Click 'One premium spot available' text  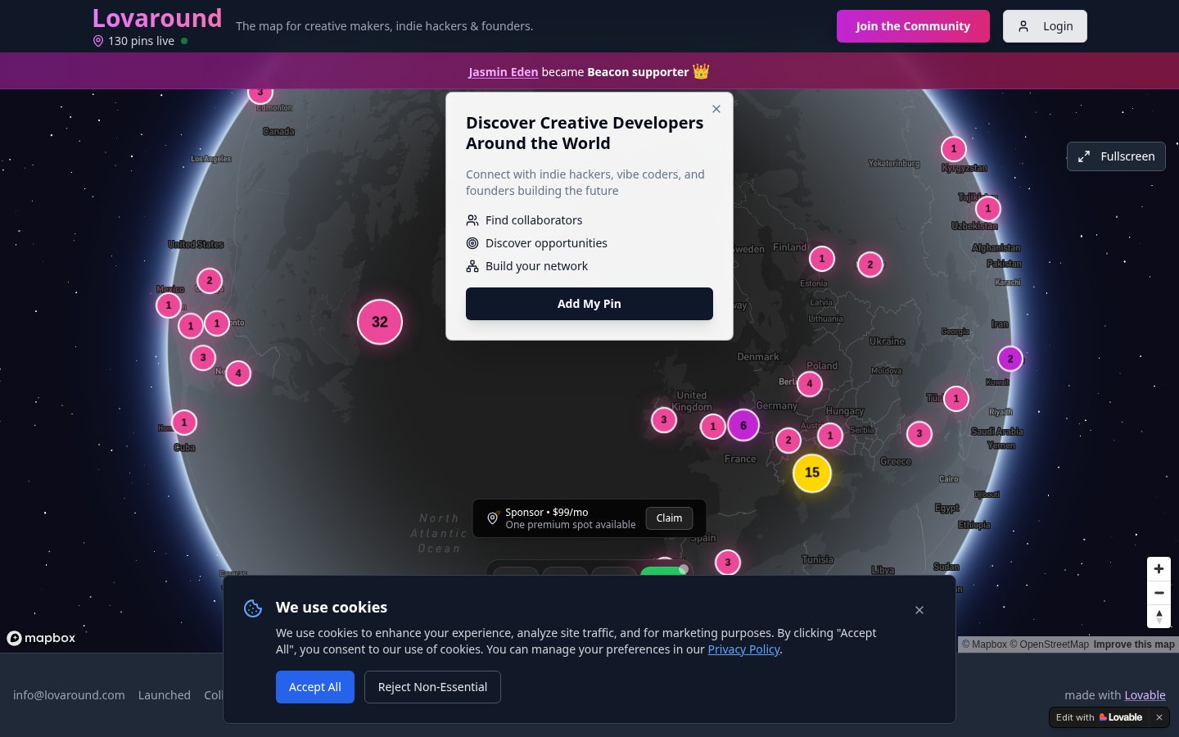571,525
